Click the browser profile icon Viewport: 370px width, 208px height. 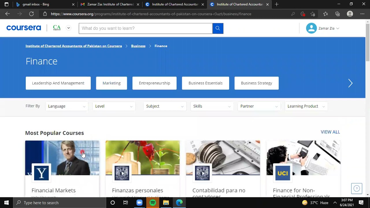point(350,14)
